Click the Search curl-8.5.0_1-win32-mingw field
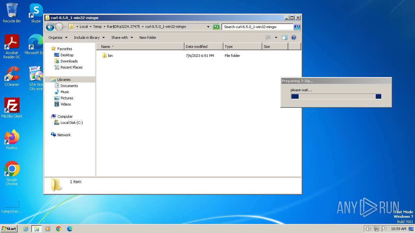The width and height of the screenshot is (415, 233). 258,27
